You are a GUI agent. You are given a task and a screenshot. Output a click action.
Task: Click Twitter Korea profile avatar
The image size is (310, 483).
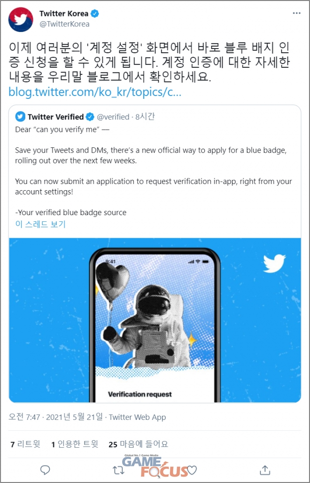[21, 20]
